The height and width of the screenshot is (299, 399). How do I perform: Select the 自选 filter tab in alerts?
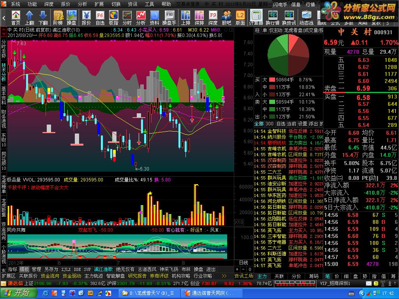coord(281,124)
